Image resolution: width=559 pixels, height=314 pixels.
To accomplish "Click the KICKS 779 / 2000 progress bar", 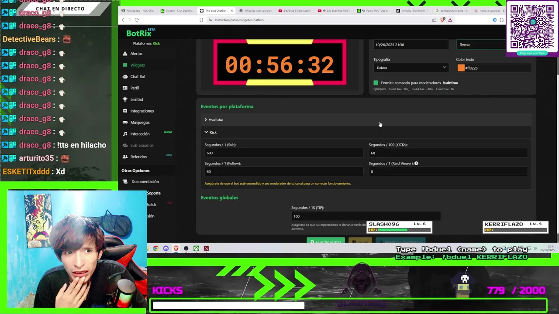I will point(349,305).
